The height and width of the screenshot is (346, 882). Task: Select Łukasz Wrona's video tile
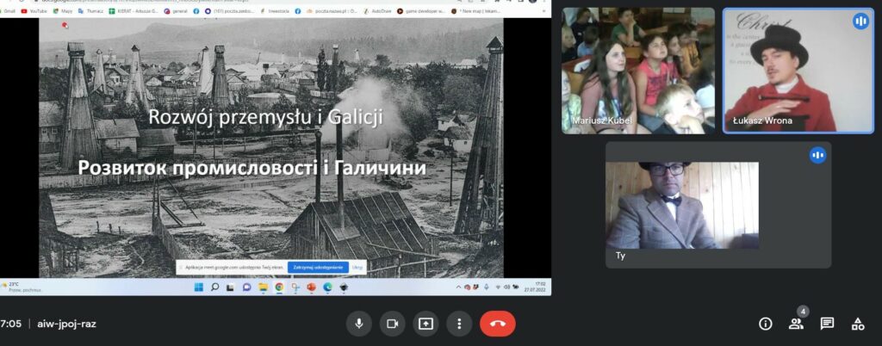(798, 71)
